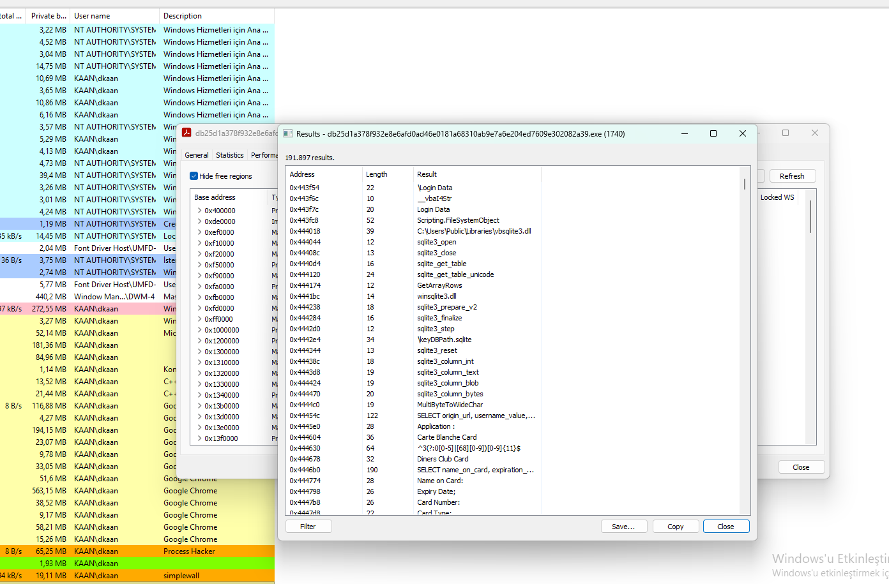Expand the 0x13f0000 memory region

click(x=199, y=438)
